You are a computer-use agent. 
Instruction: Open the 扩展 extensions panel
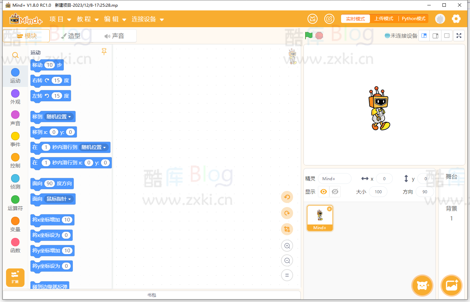tap(15, 278)
